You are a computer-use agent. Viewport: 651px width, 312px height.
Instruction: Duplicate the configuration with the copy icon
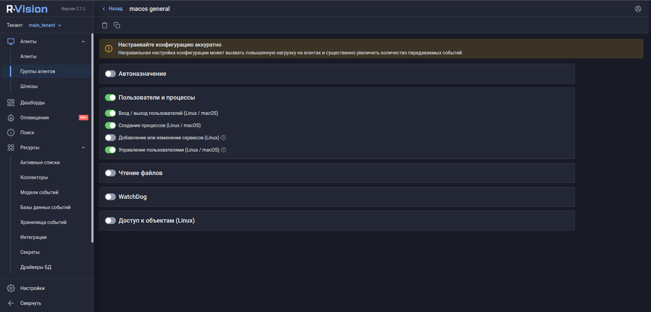[117, 25]
